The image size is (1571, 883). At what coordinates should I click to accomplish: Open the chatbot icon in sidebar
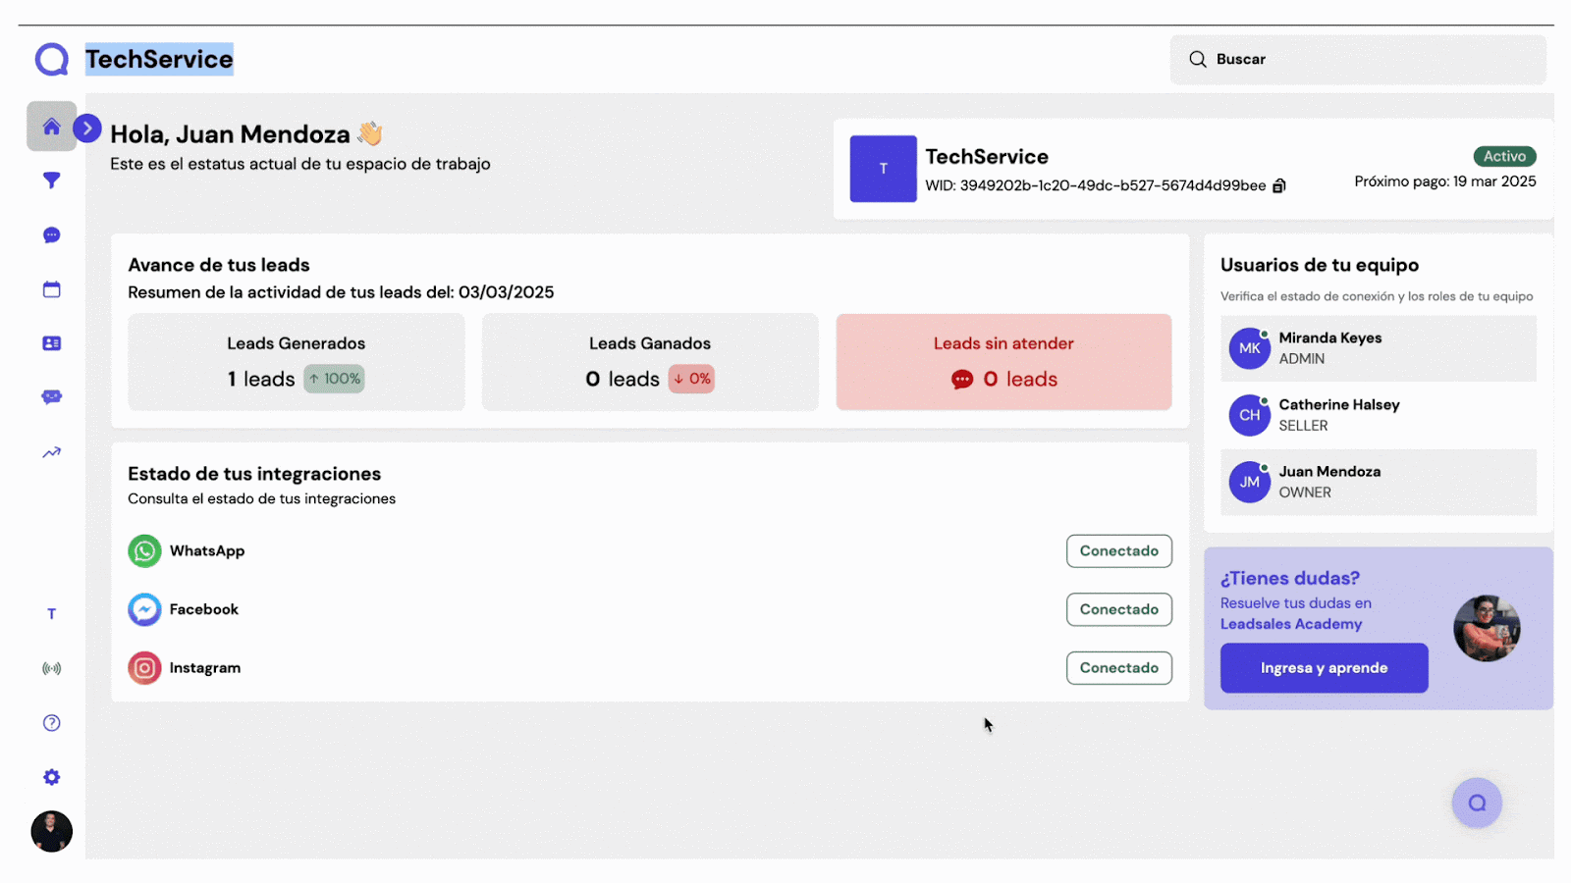click(52, 397)
